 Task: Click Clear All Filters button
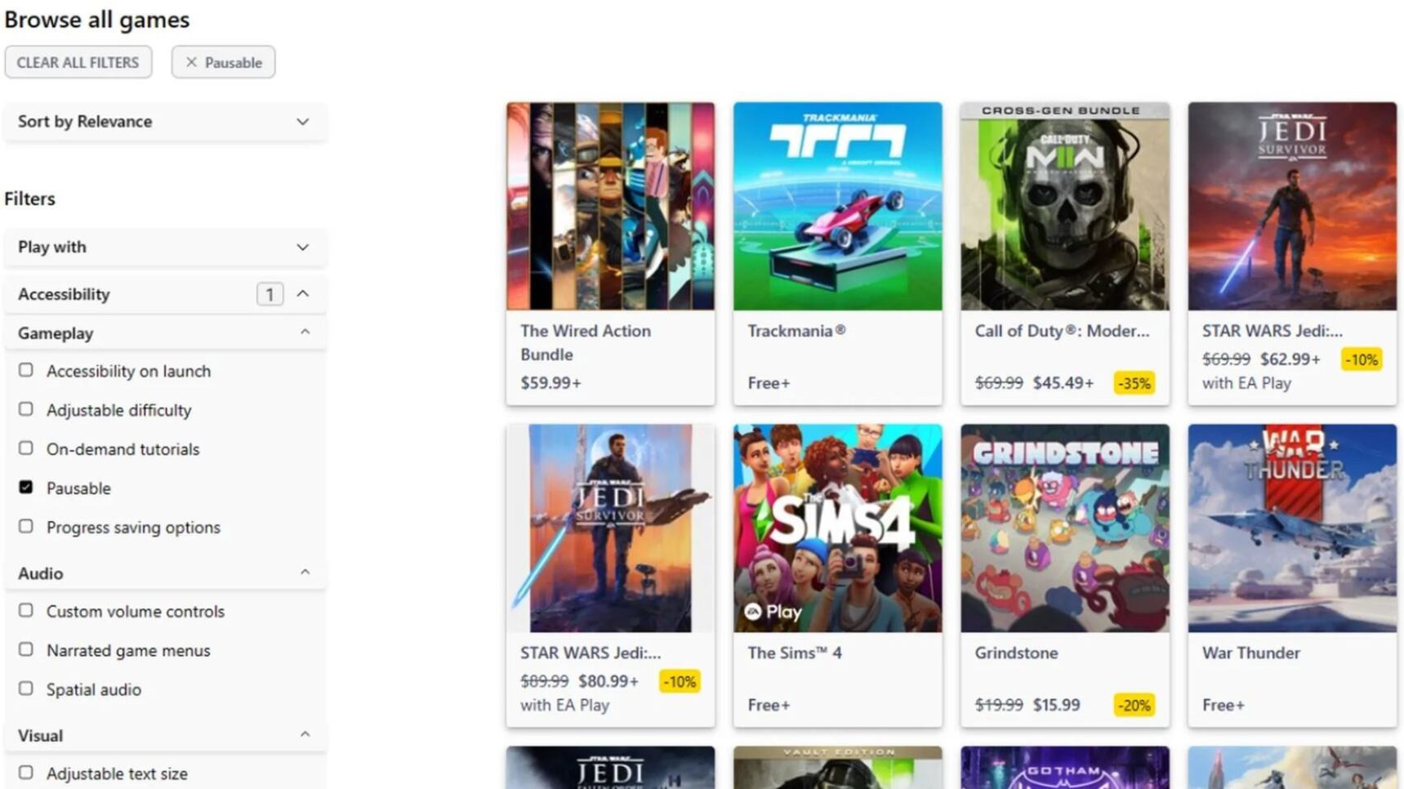pos(78,62)
